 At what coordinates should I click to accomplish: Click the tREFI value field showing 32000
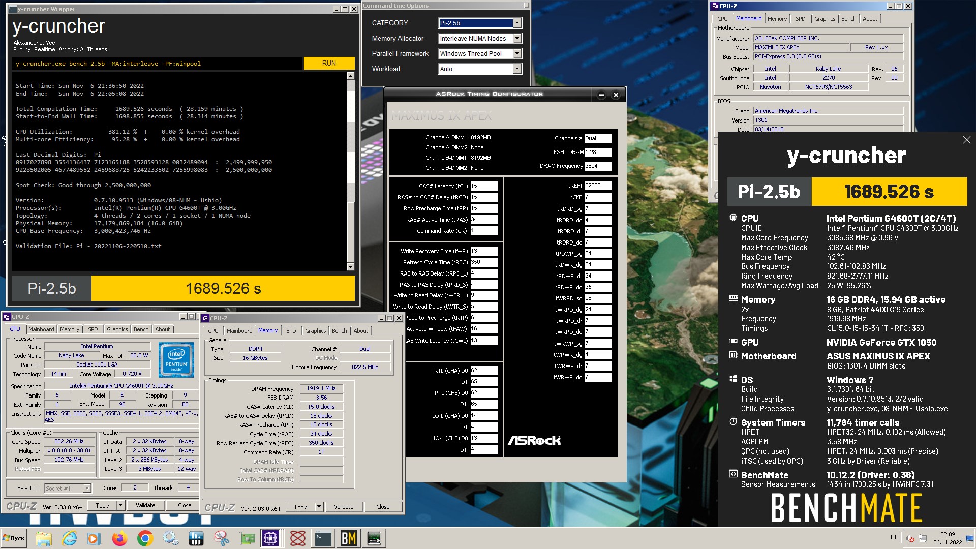click(598, 186)
